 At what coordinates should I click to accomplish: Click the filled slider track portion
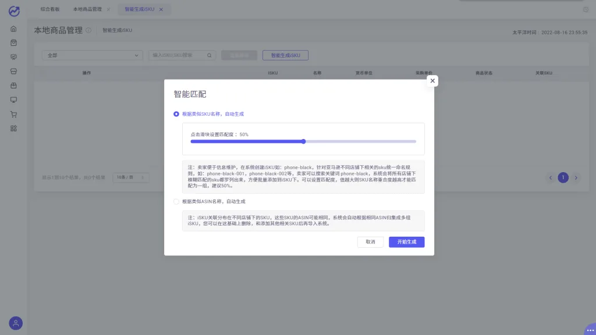tap(247, 142)
